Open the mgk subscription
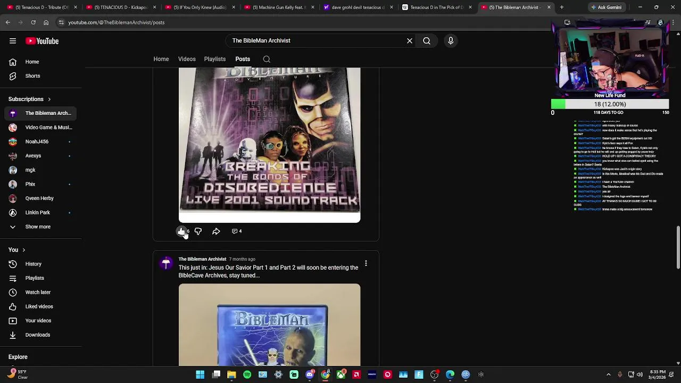The height and width of the screenshot is (383, 681). [41, 170]
